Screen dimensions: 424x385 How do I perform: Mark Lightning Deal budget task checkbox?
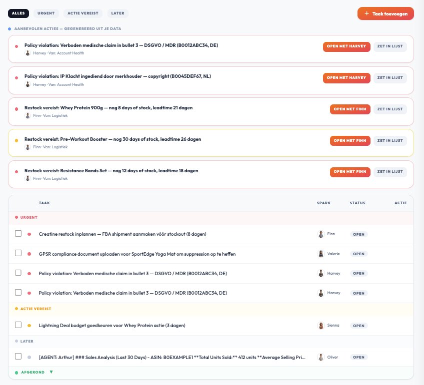(x=18, y=325)
